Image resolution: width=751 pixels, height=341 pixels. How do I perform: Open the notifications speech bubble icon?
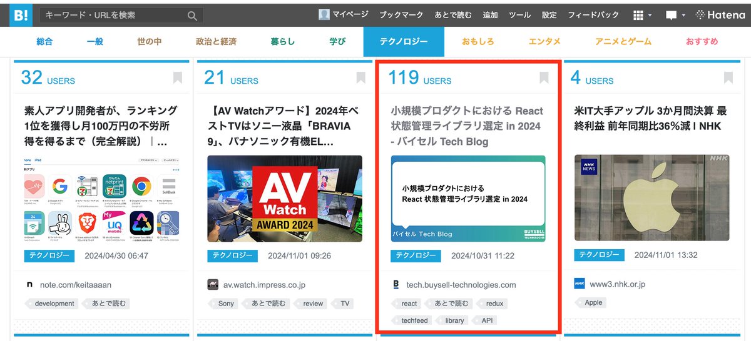[672, 16]
